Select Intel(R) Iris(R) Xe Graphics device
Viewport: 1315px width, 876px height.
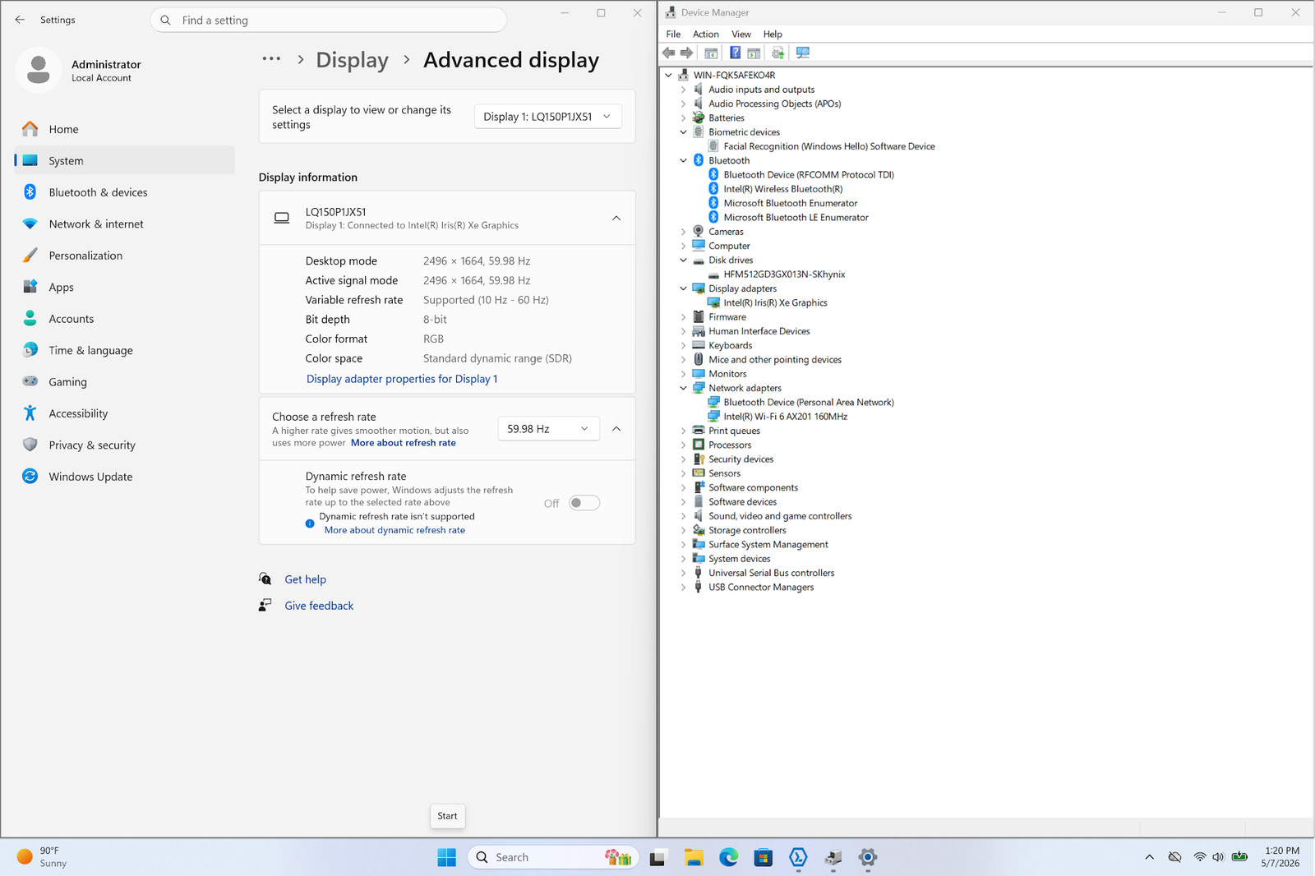pos(775,302)
